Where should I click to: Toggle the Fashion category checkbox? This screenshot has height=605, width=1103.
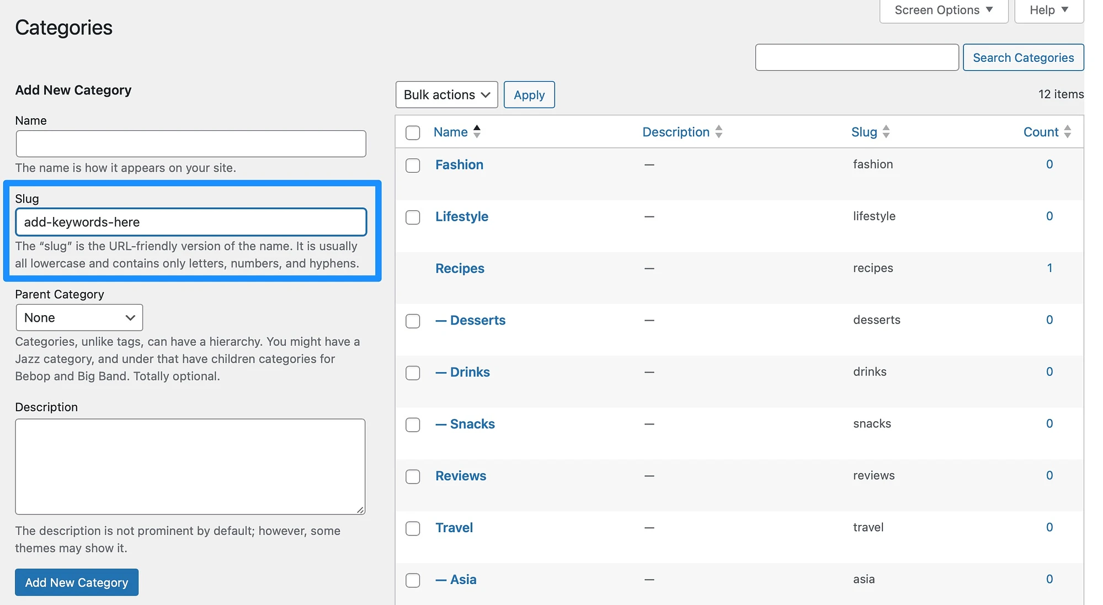[413, 164]
